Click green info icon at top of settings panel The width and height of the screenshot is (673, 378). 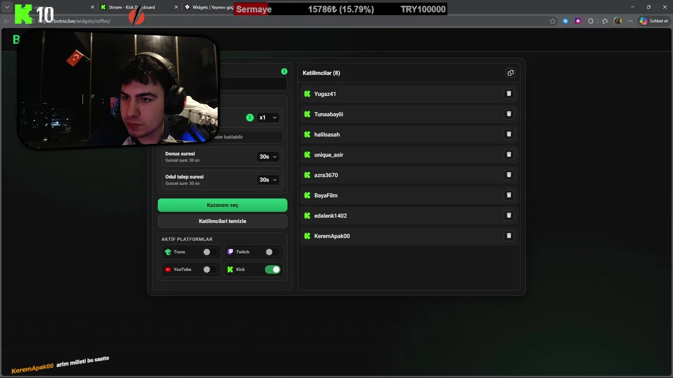[x=284, y=71]
